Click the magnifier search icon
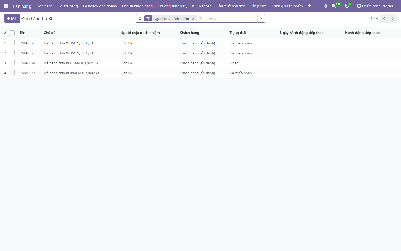This screenshot has height=251, width=401. (140, 19)
